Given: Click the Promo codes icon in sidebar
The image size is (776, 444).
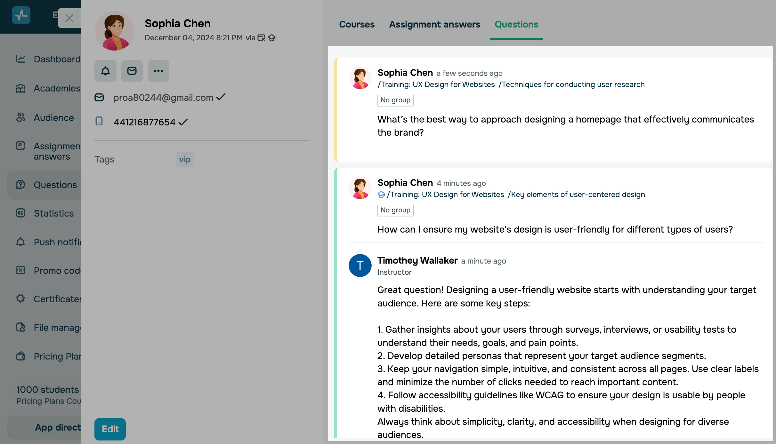Looking at the screenshot, I should [x=20, y=270].
